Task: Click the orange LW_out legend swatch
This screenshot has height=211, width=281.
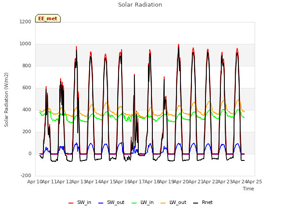Action: [163, 203]
